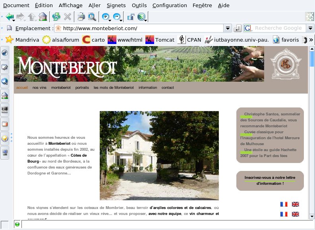Show more bookmarks with double chevron
The height and width of the screenshot is (230, 315).
coord(311,40)
